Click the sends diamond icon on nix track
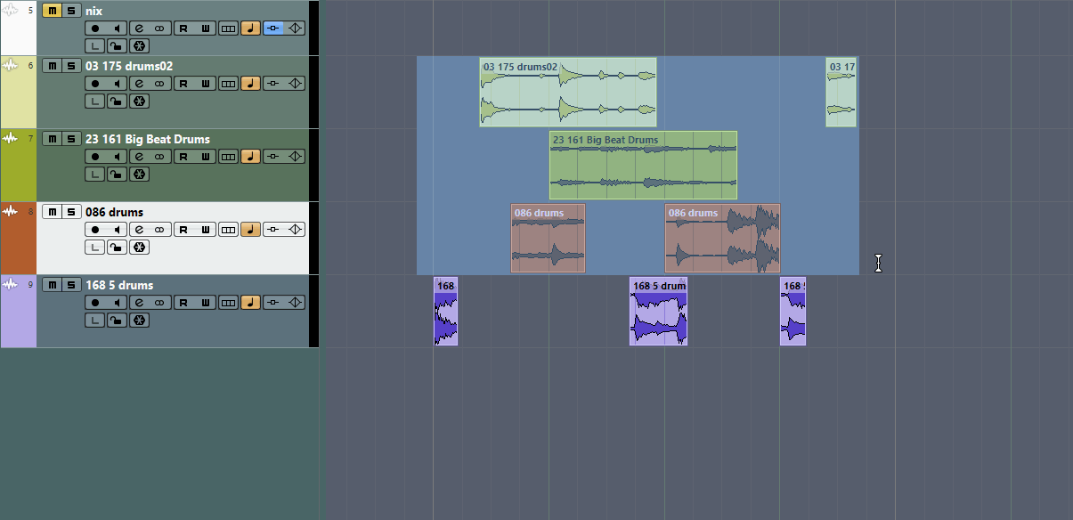 pos(295,28)
